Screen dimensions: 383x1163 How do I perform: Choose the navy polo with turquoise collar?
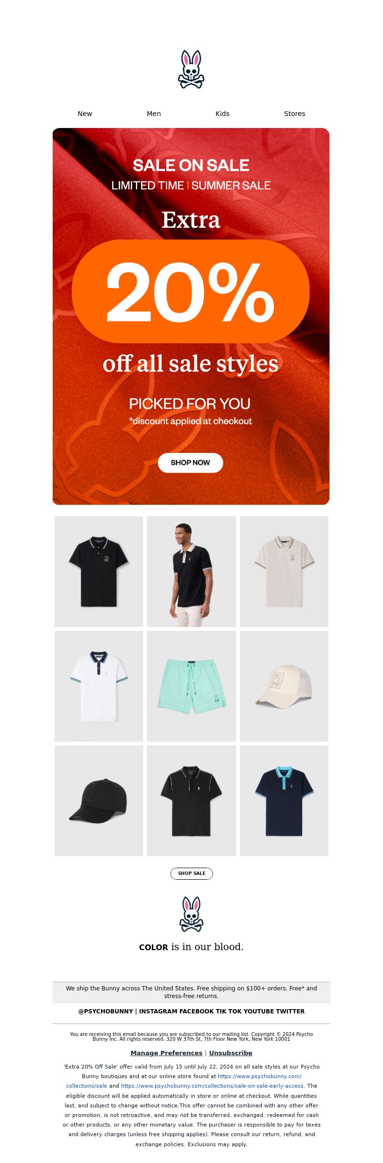(284, 801)
